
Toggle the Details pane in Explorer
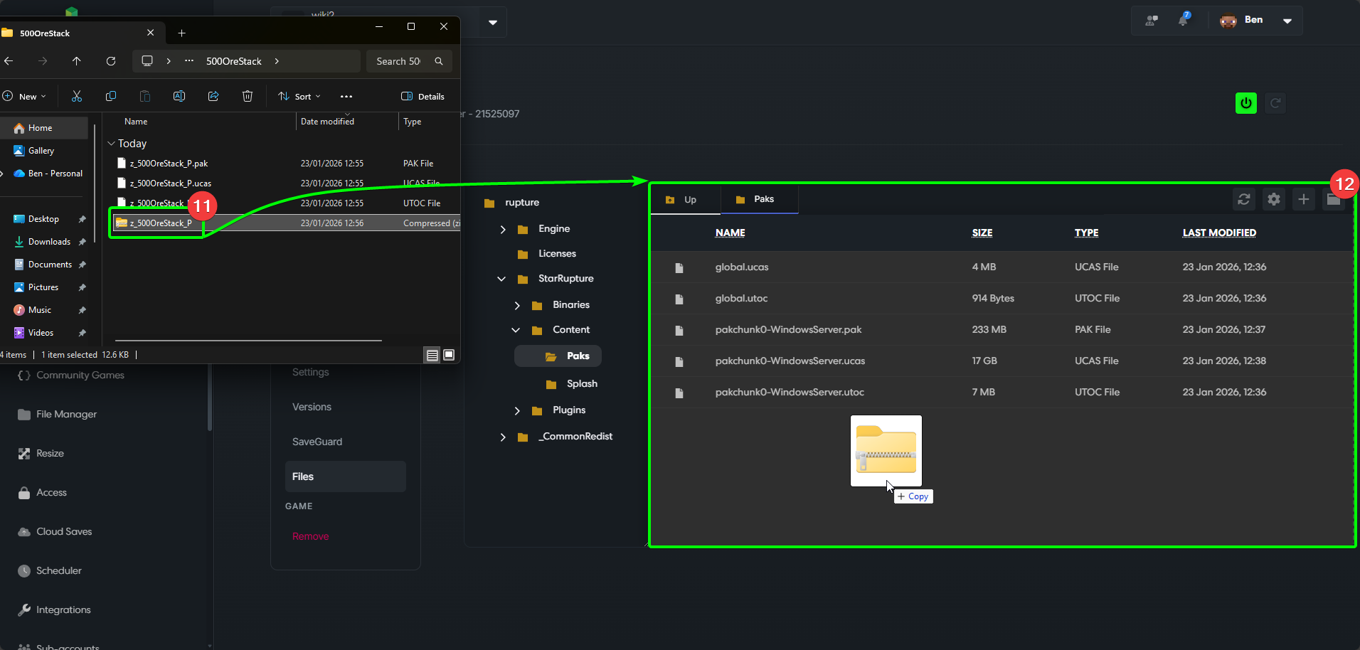[x=423, y=96]
